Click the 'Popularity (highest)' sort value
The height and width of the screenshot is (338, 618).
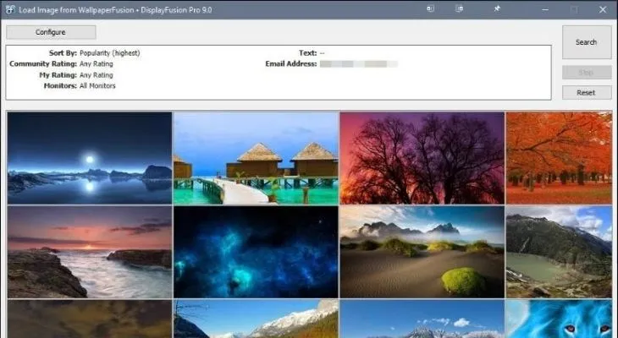point(109,52)
